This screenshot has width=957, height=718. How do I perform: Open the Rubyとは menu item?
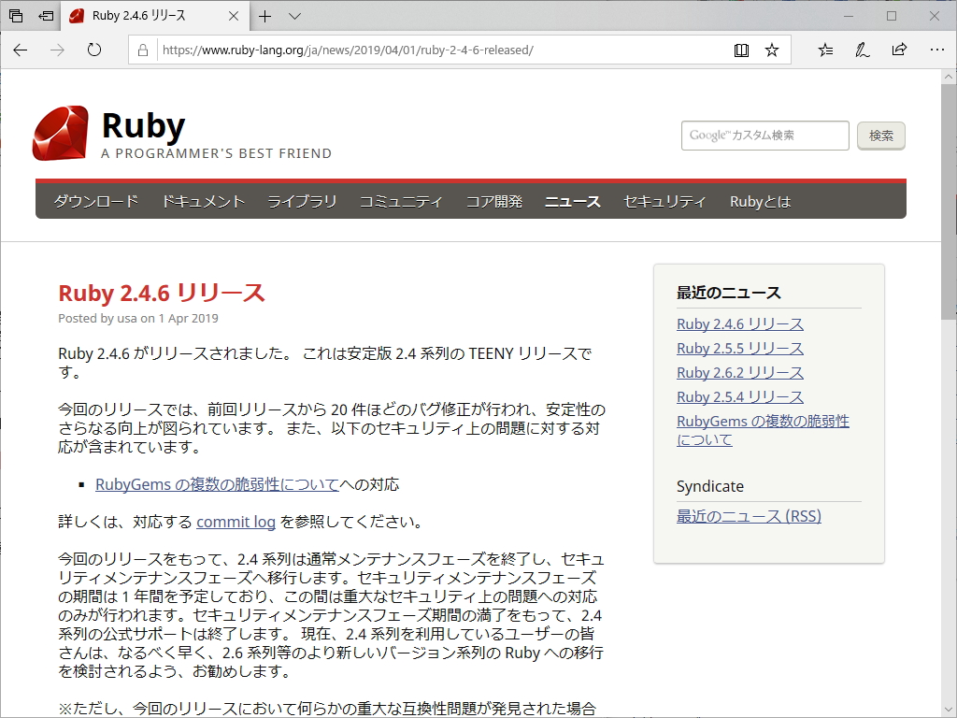[761, 202]
